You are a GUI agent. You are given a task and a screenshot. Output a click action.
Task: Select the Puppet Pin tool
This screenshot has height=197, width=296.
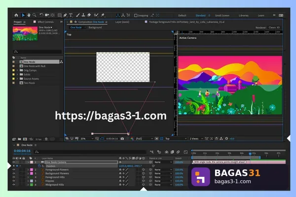[103, 15]
